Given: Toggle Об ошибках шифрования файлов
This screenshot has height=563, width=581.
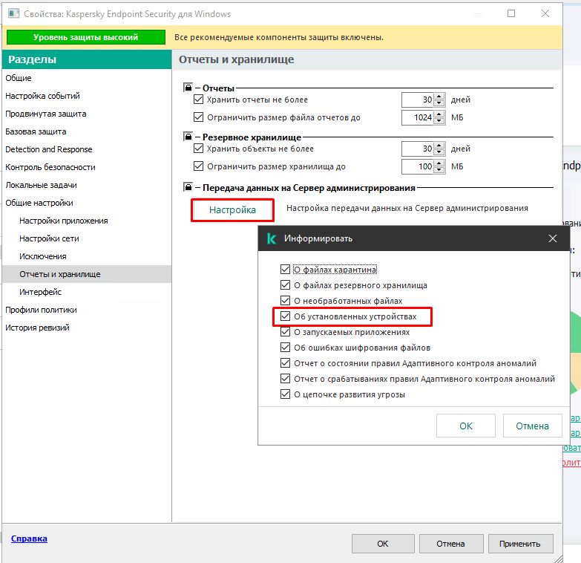Looking at the screenshot, I should [285, 347].
